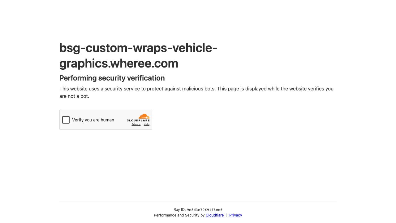The image size is (396, 223).
Task: Follow the Cloudflare link in the footer
Action: (x=215, y=215)
